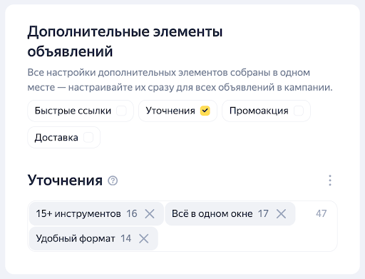The width and height of the screenshot is (365, 279).
Task: Remove the 'Всё в одном окне' tag
Action: [281, 213]
